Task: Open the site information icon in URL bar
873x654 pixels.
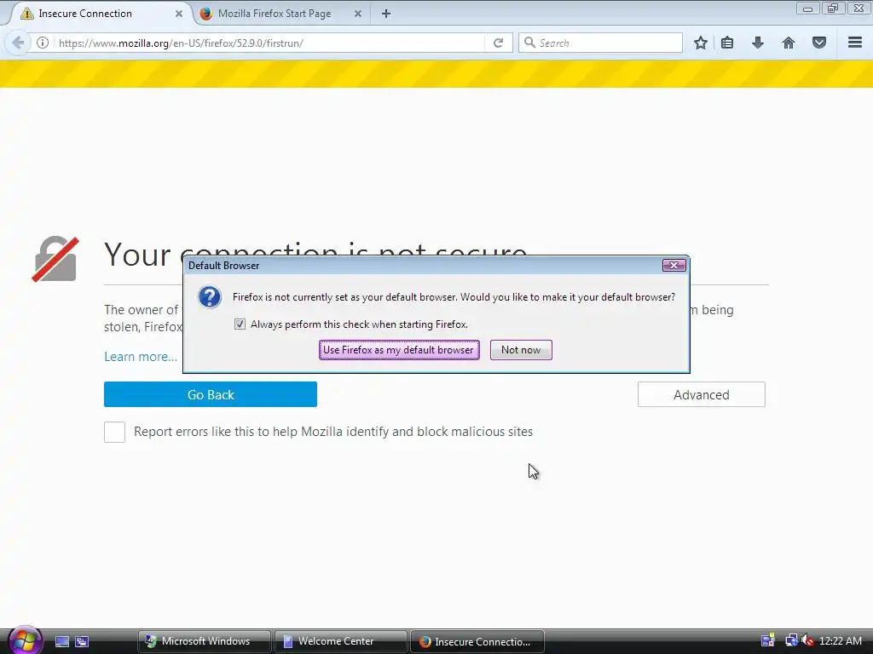Action: tap(43, 43)
